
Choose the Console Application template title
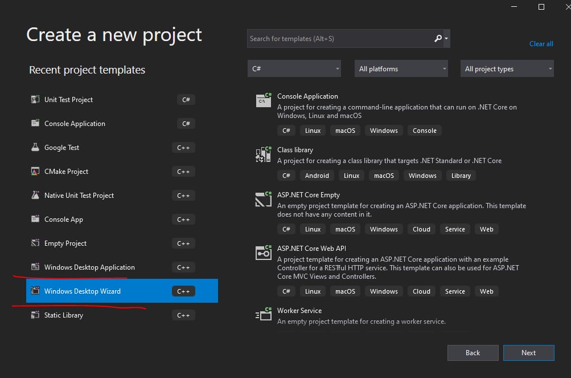(308, 96)
